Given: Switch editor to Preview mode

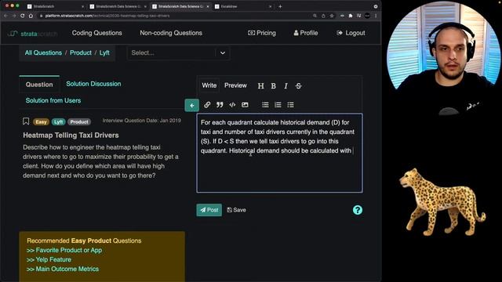Looking at the screenshot, I should pos(235,85).
